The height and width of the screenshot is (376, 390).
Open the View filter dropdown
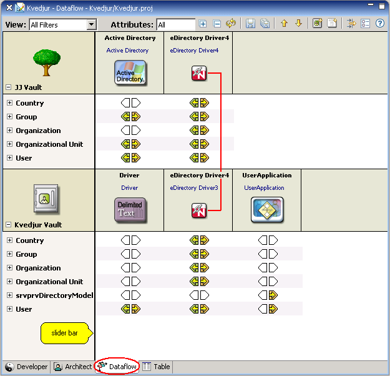tap(92, 24)
